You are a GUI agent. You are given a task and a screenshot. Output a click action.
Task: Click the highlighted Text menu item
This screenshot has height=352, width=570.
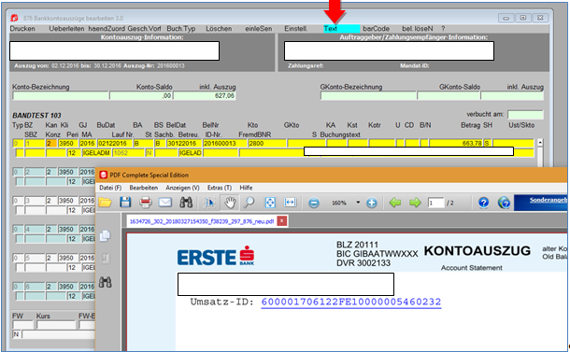pos(342,29)
